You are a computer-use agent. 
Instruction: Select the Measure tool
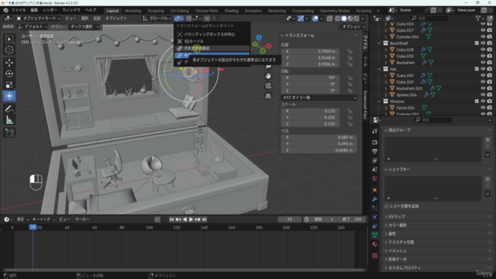(x=9, y=120)
